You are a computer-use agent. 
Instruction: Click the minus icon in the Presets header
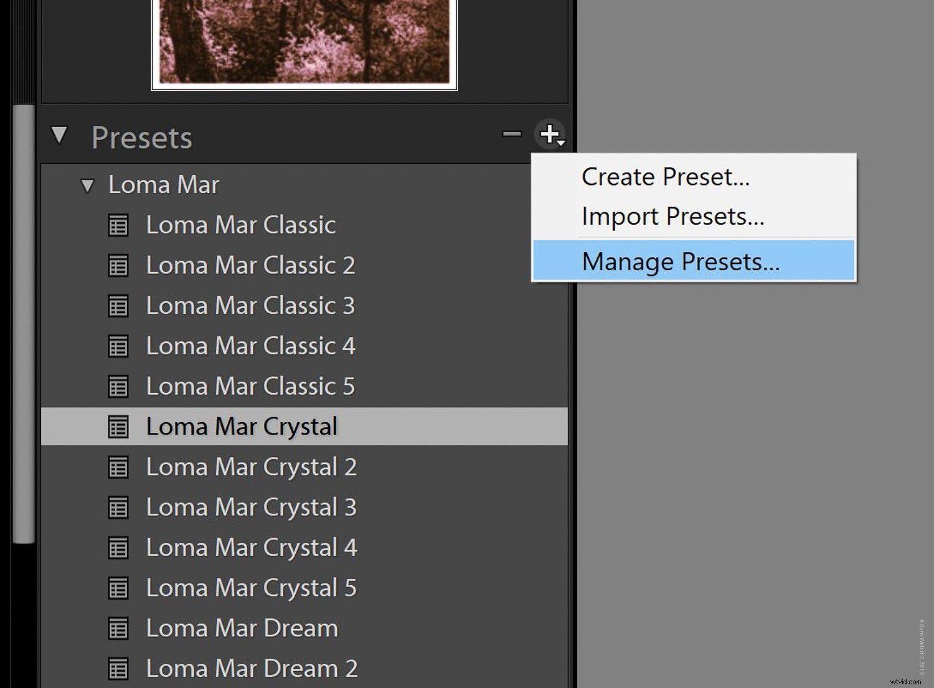point(511,134)
